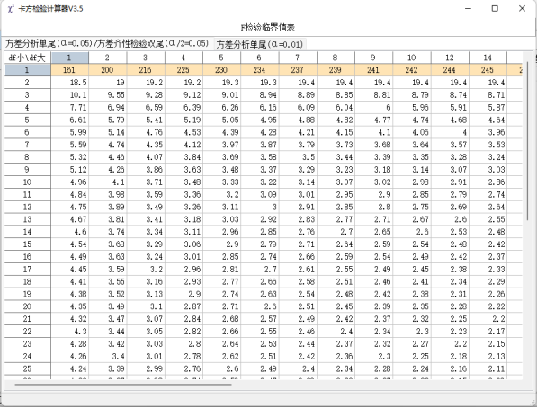Click cell value 9.55 in row 3
Image resolution: width=537 pixels, height=408 pixels.
[x=108, y=95]
